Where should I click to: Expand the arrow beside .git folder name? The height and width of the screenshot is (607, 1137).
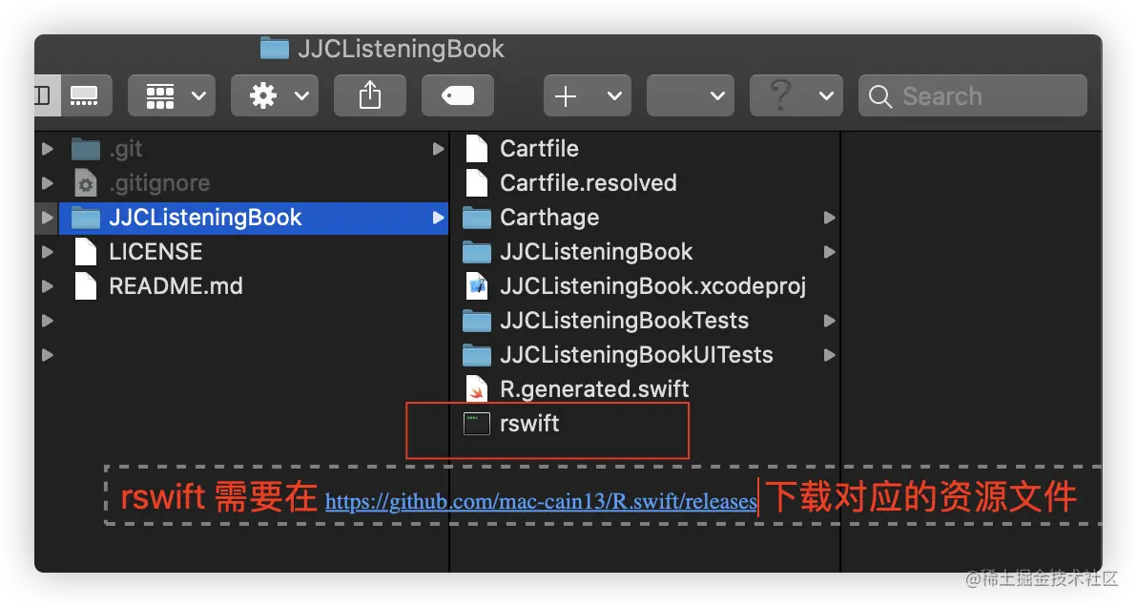(x=438, y=149)
